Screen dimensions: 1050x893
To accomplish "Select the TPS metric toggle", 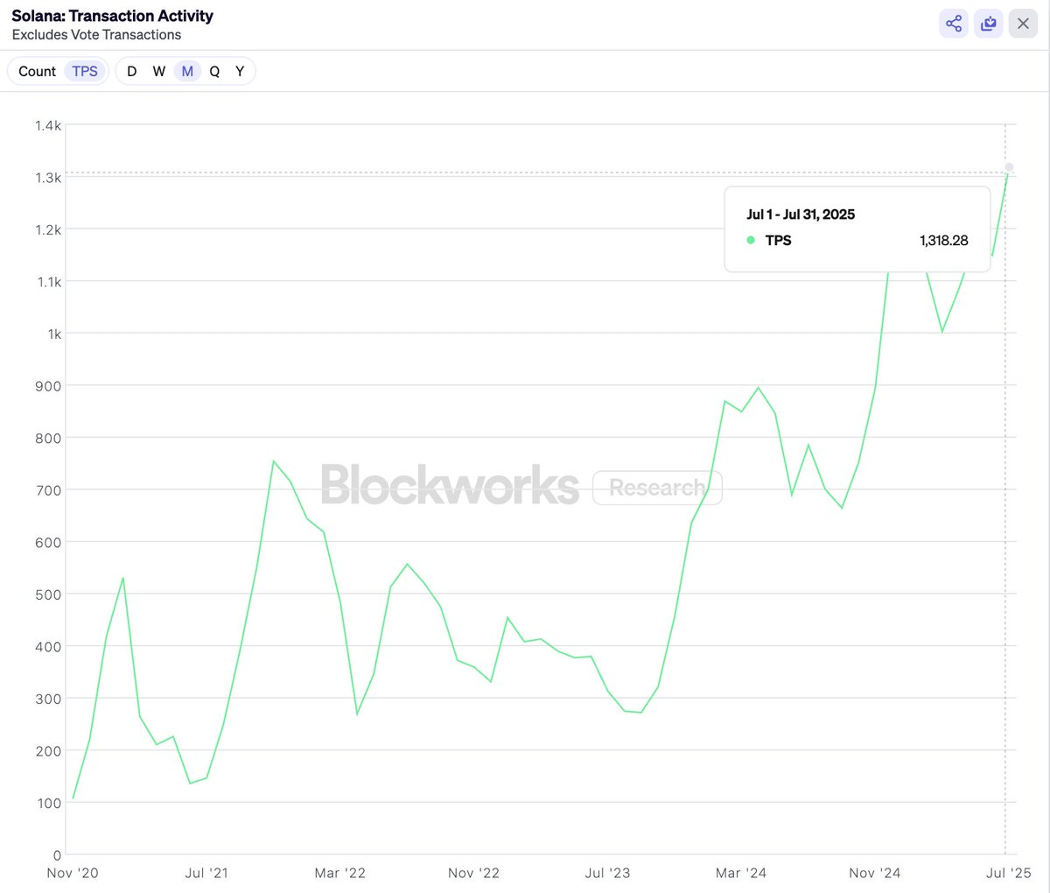I will click(85, 71).
